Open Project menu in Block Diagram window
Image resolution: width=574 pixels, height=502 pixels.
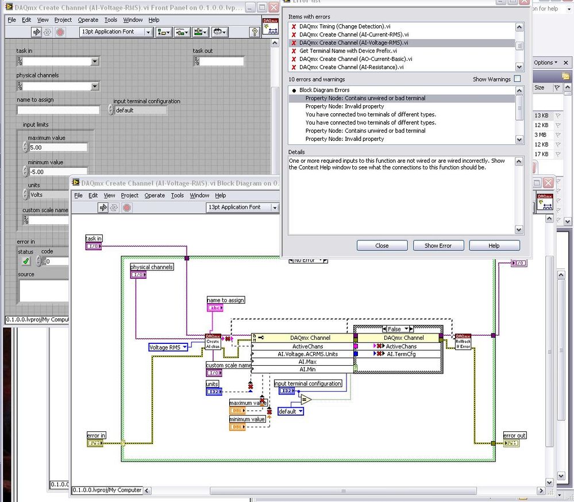pyautogui.click(x=130, y=196)
